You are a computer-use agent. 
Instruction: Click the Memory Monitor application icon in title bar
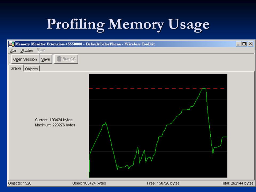tap(11, 44)
